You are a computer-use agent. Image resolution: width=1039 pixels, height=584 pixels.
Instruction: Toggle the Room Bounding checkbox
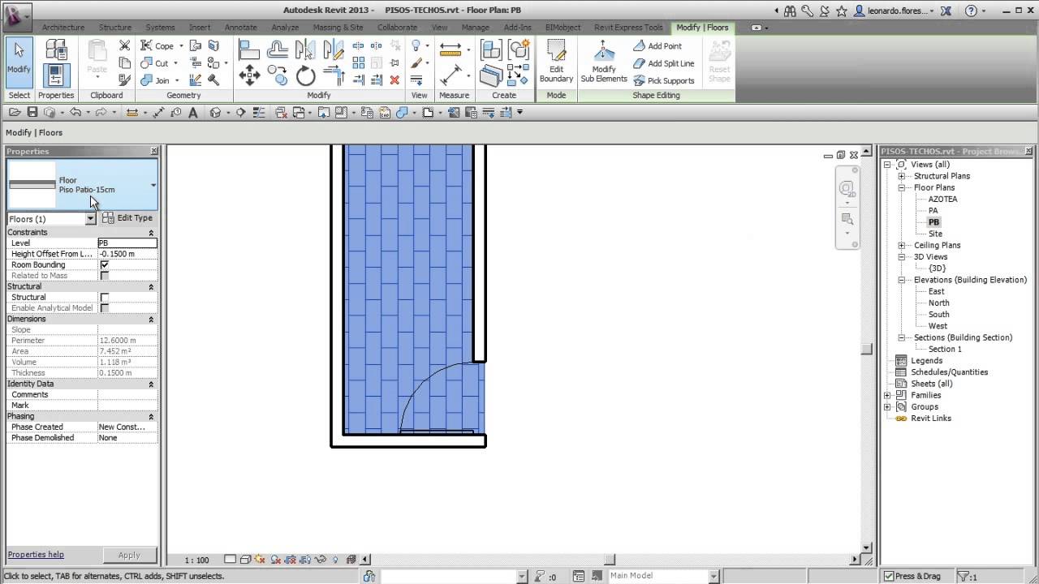(104, 264)
